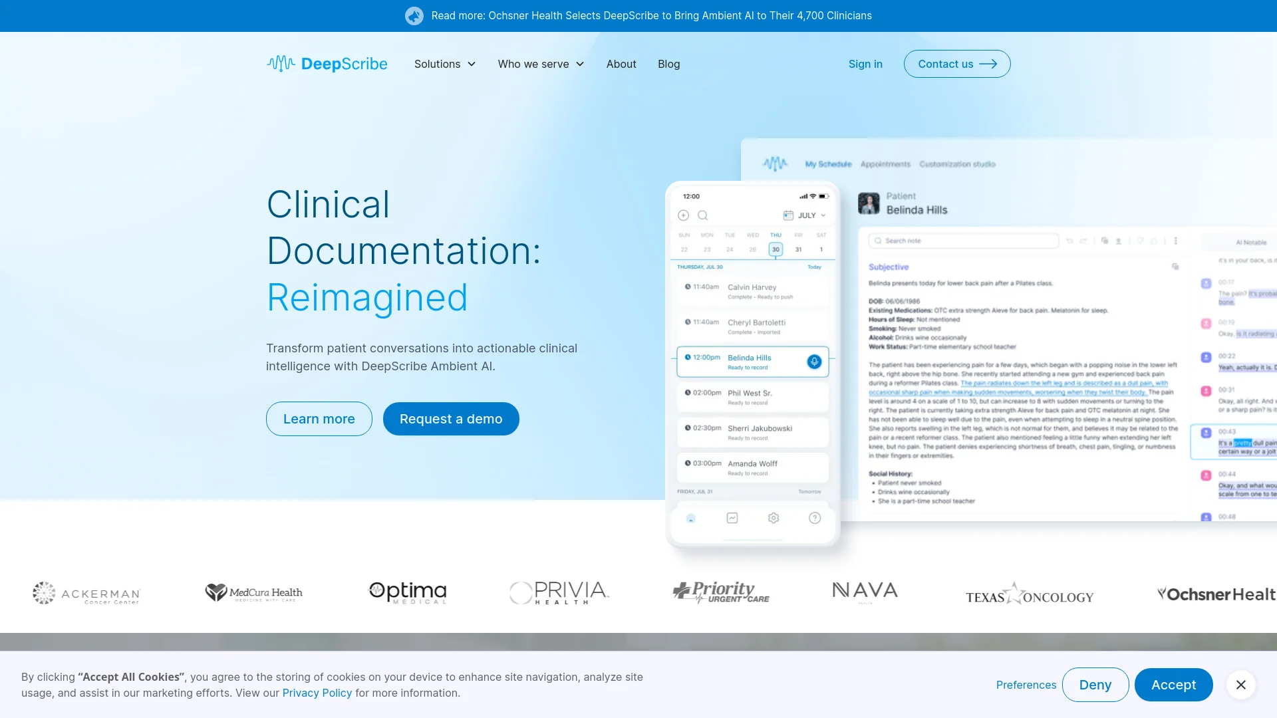The height and width of the screenshot is (718, 1277).
Task: Click the Learn more button
Action: pyautogui.click(x=319, y=419)
